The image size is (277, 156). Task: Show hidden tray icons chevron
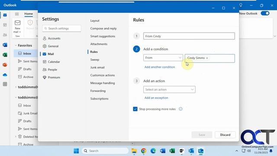(x=237, y=151)
